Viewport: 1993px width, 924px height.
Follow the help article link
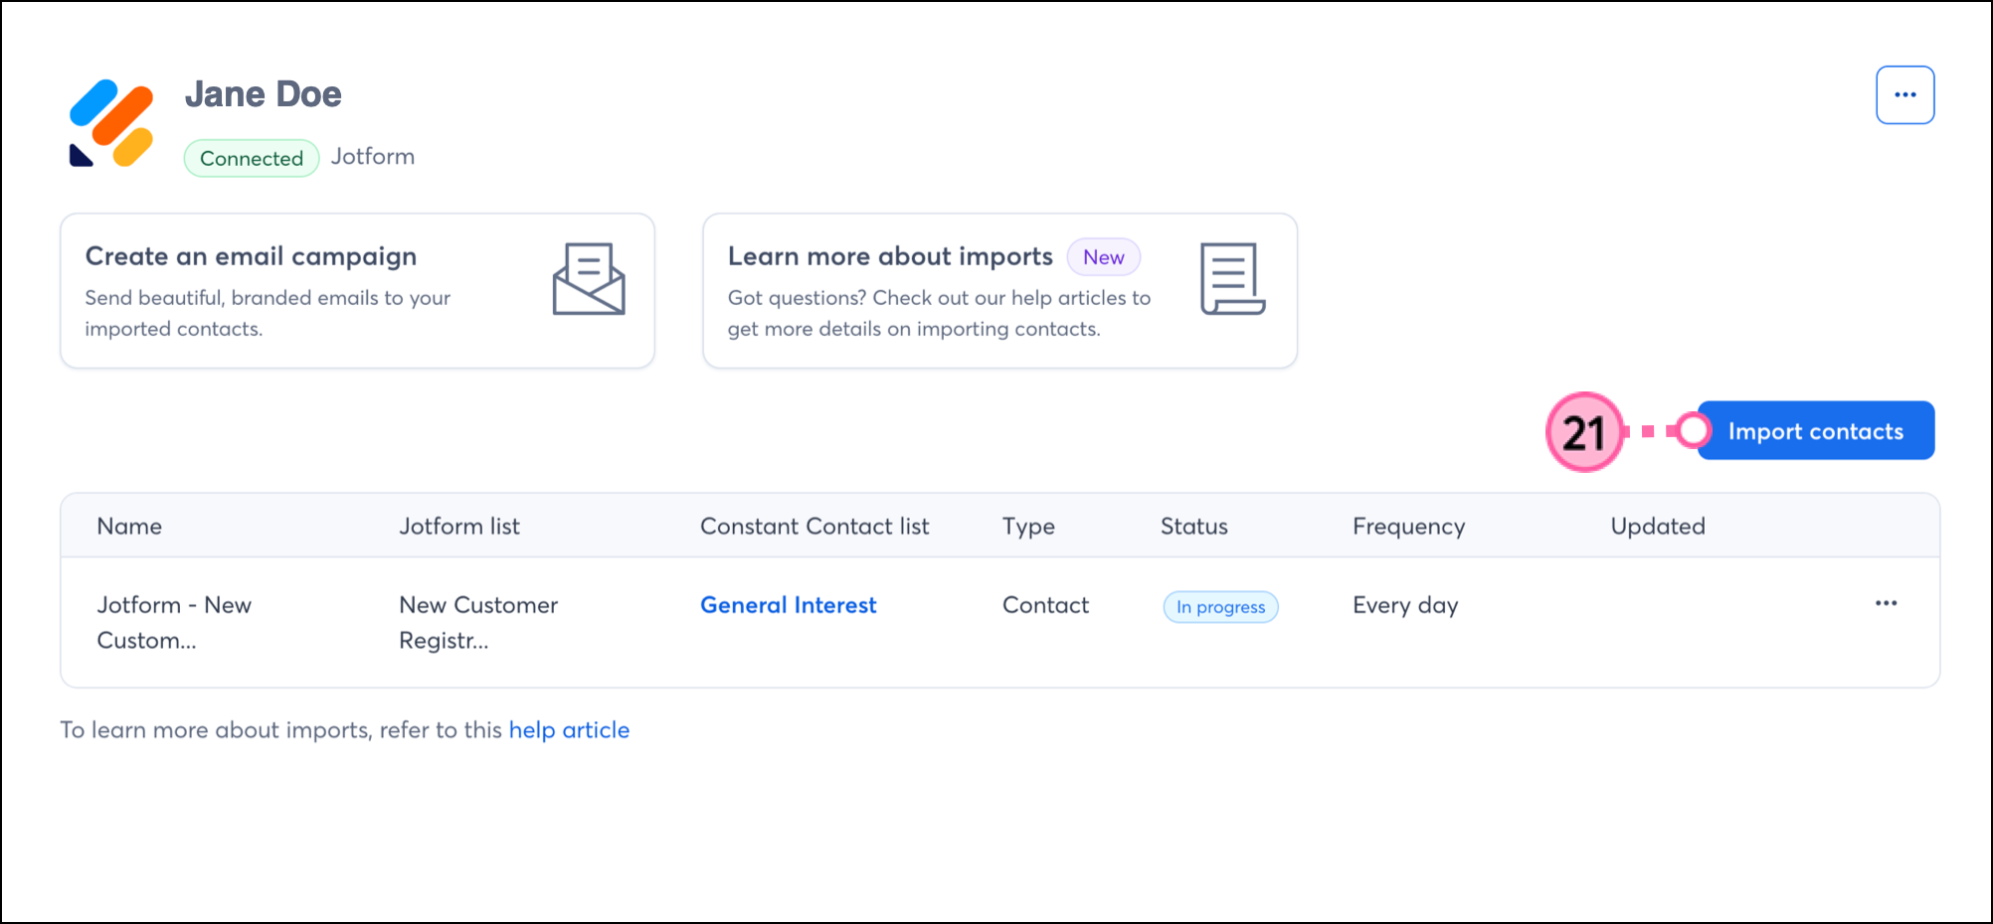569,730
